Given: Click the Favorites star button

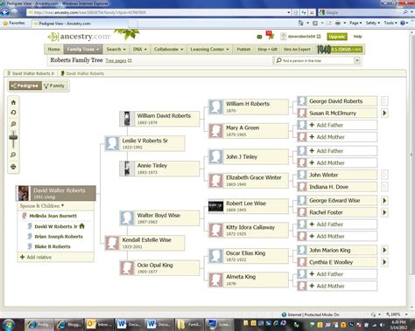Looking at the screenshot, I should 14,23.
